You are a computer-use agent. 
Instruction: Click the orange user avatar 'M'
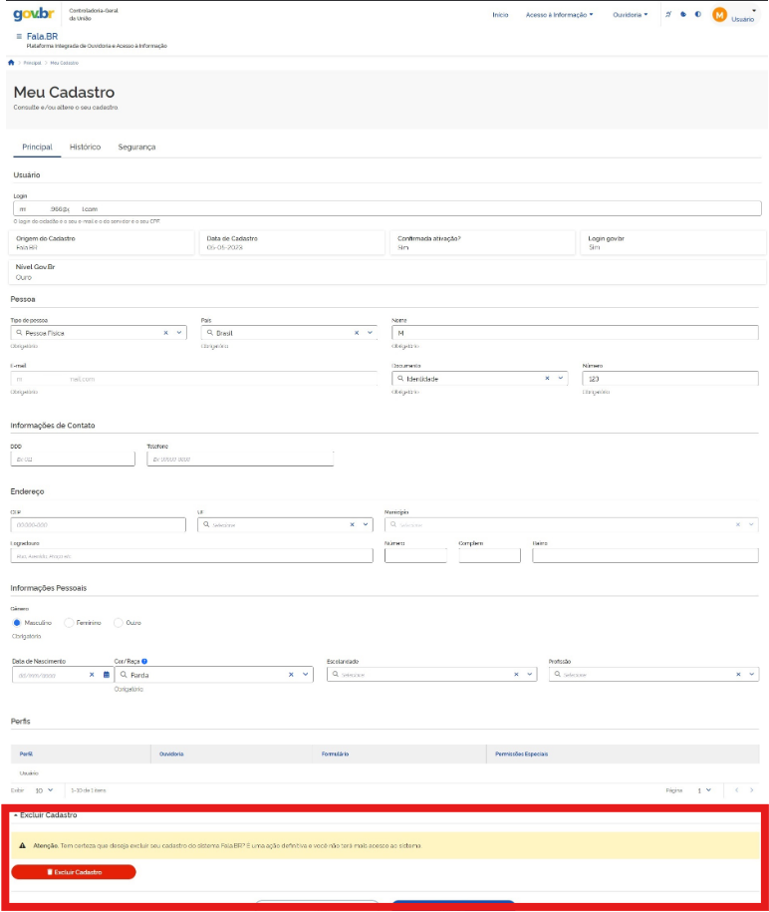719,15
